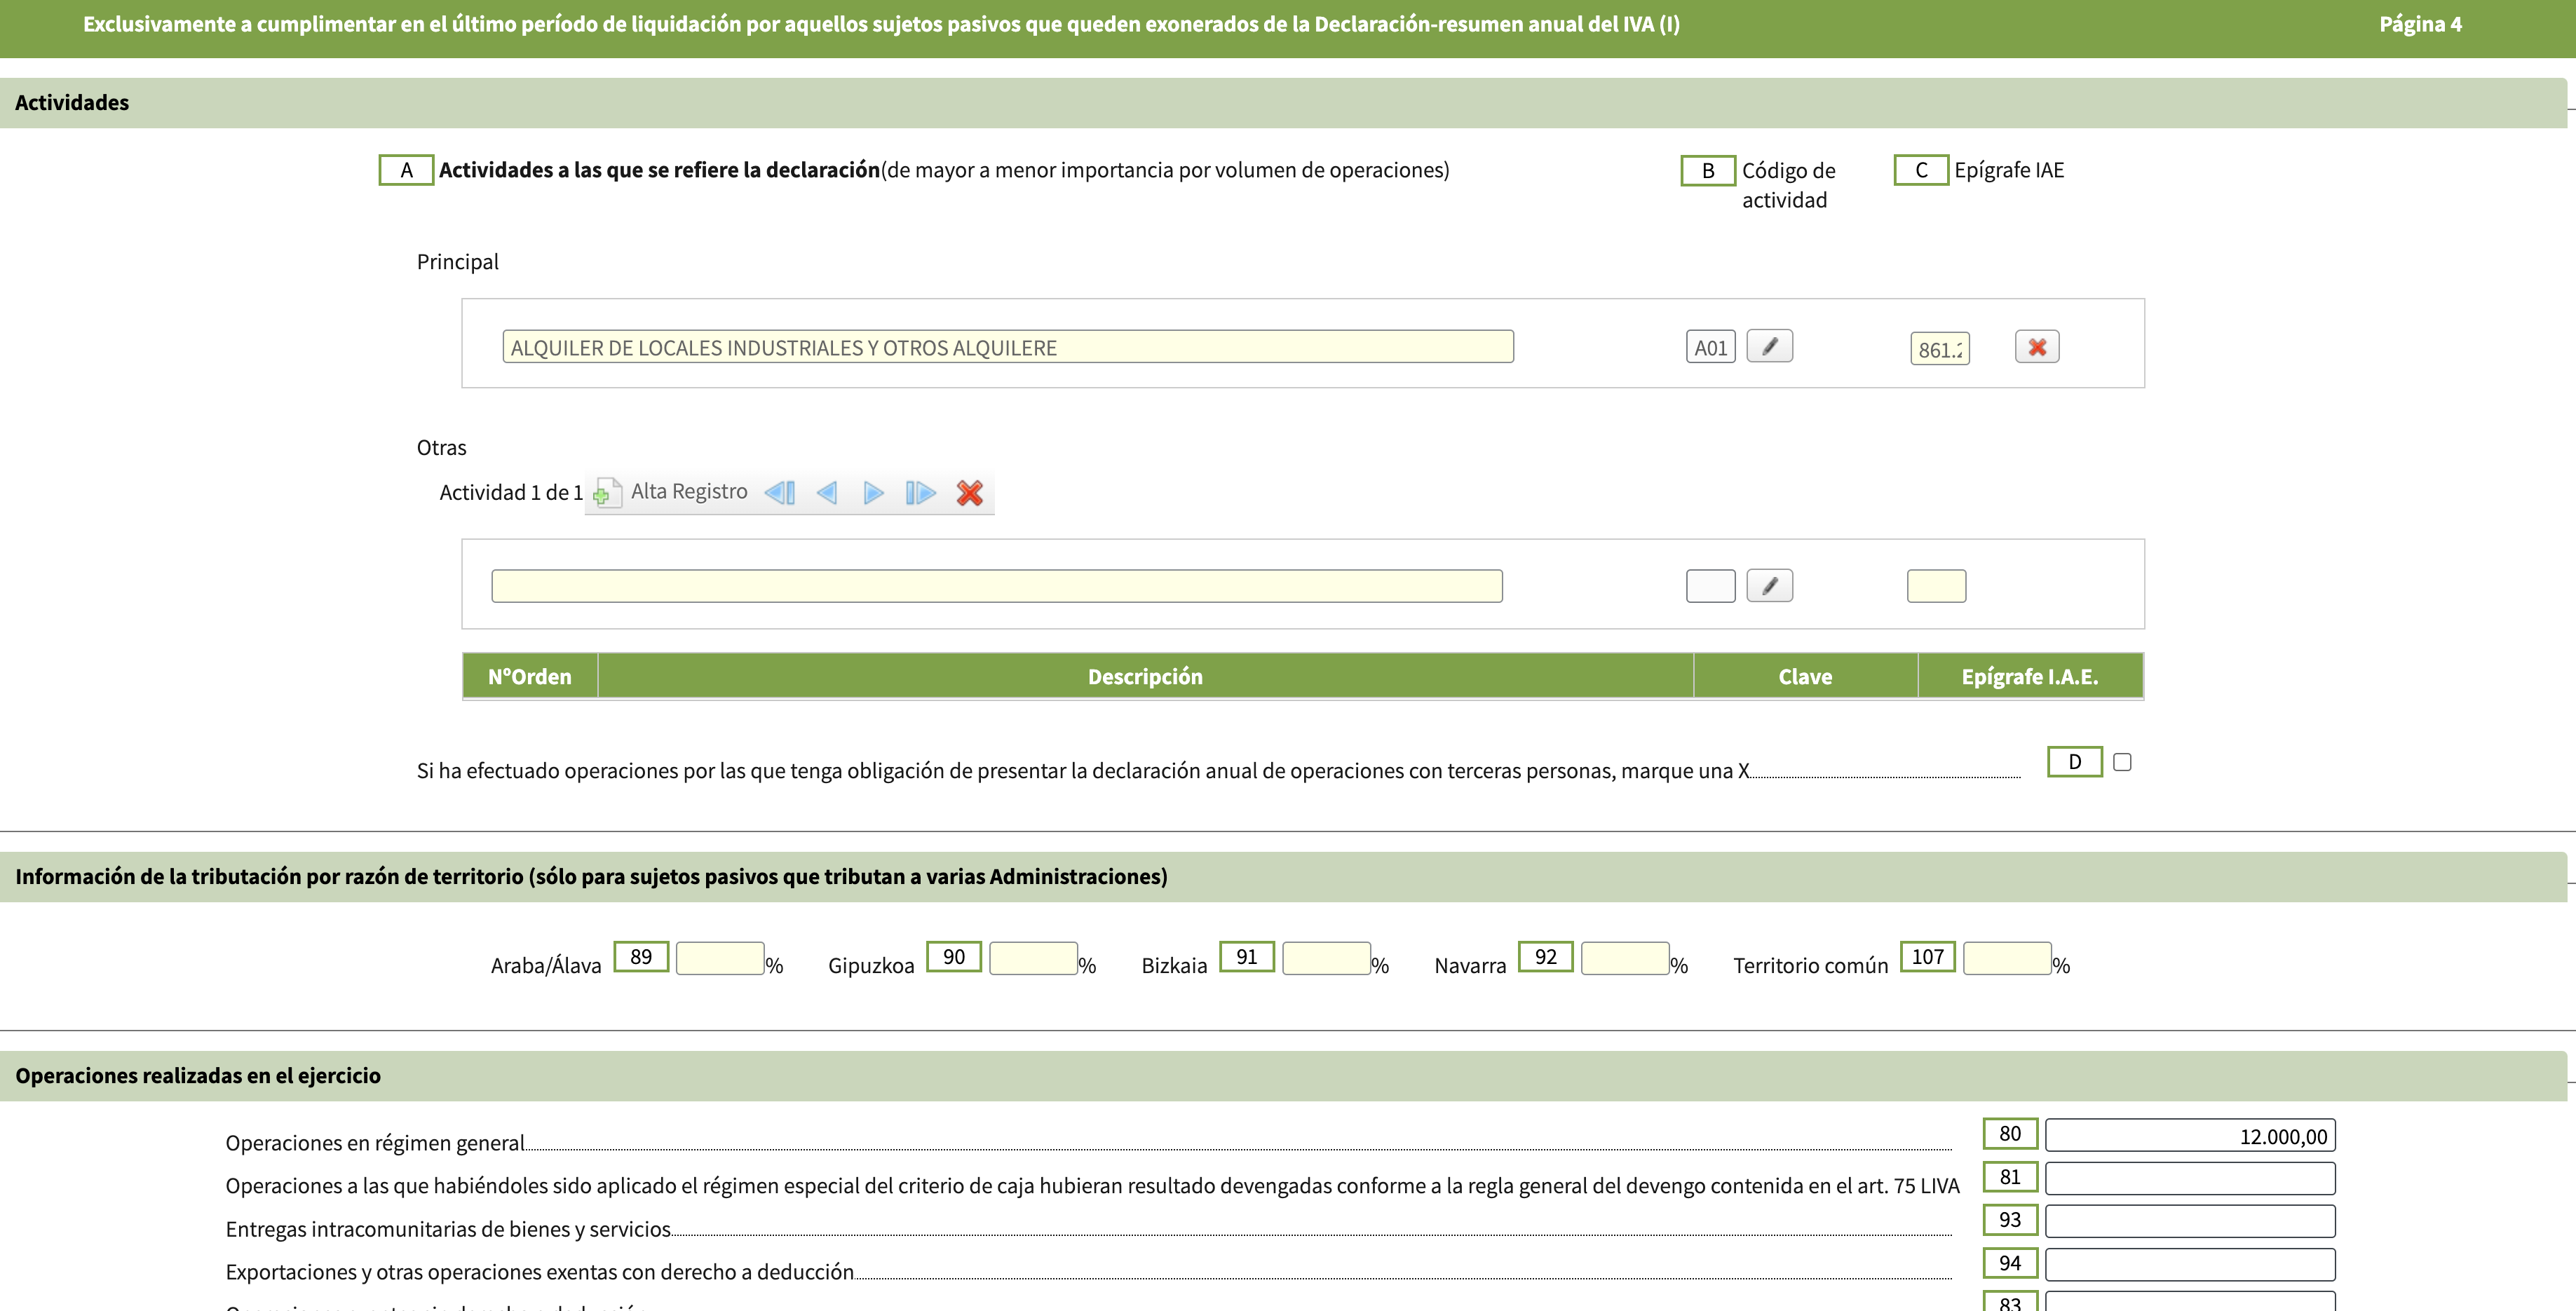Click the 'Principal' label
Image resolution: width=2576 pixels, height=1311 pixels.
point(457,262)
